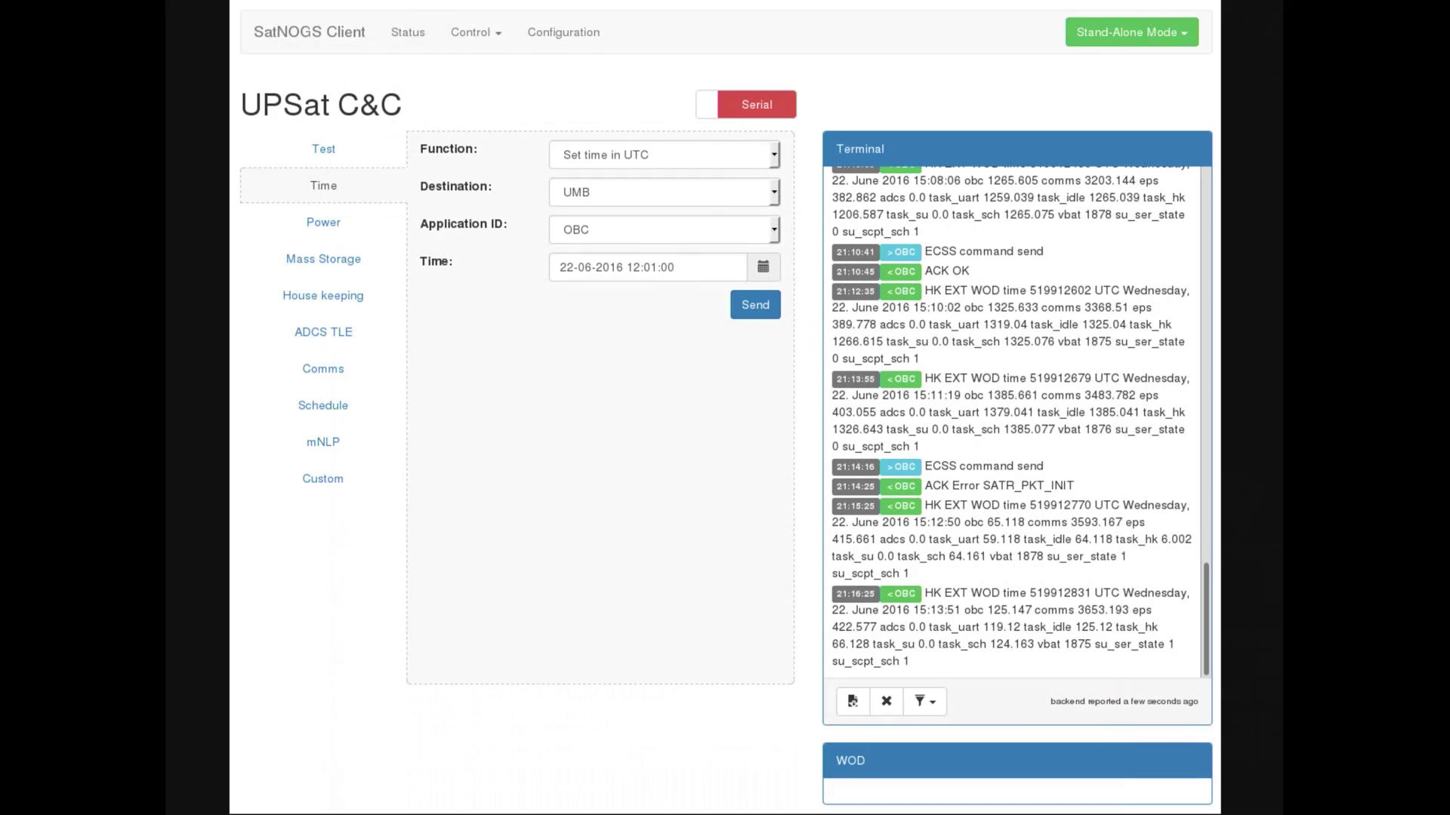1450x815 pixels.
Task: Open the Custom tab
Action: [323, 478]
